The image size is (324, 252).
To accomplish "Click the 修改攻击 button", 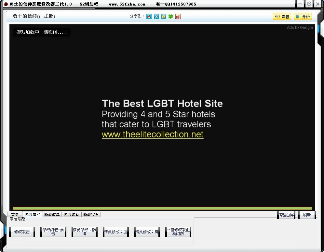I will click(22, 232).
